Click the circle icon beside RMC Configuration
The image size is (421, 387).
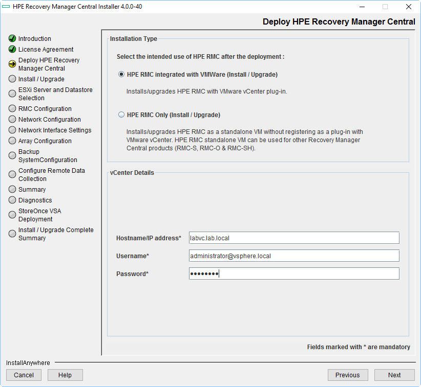12,108
